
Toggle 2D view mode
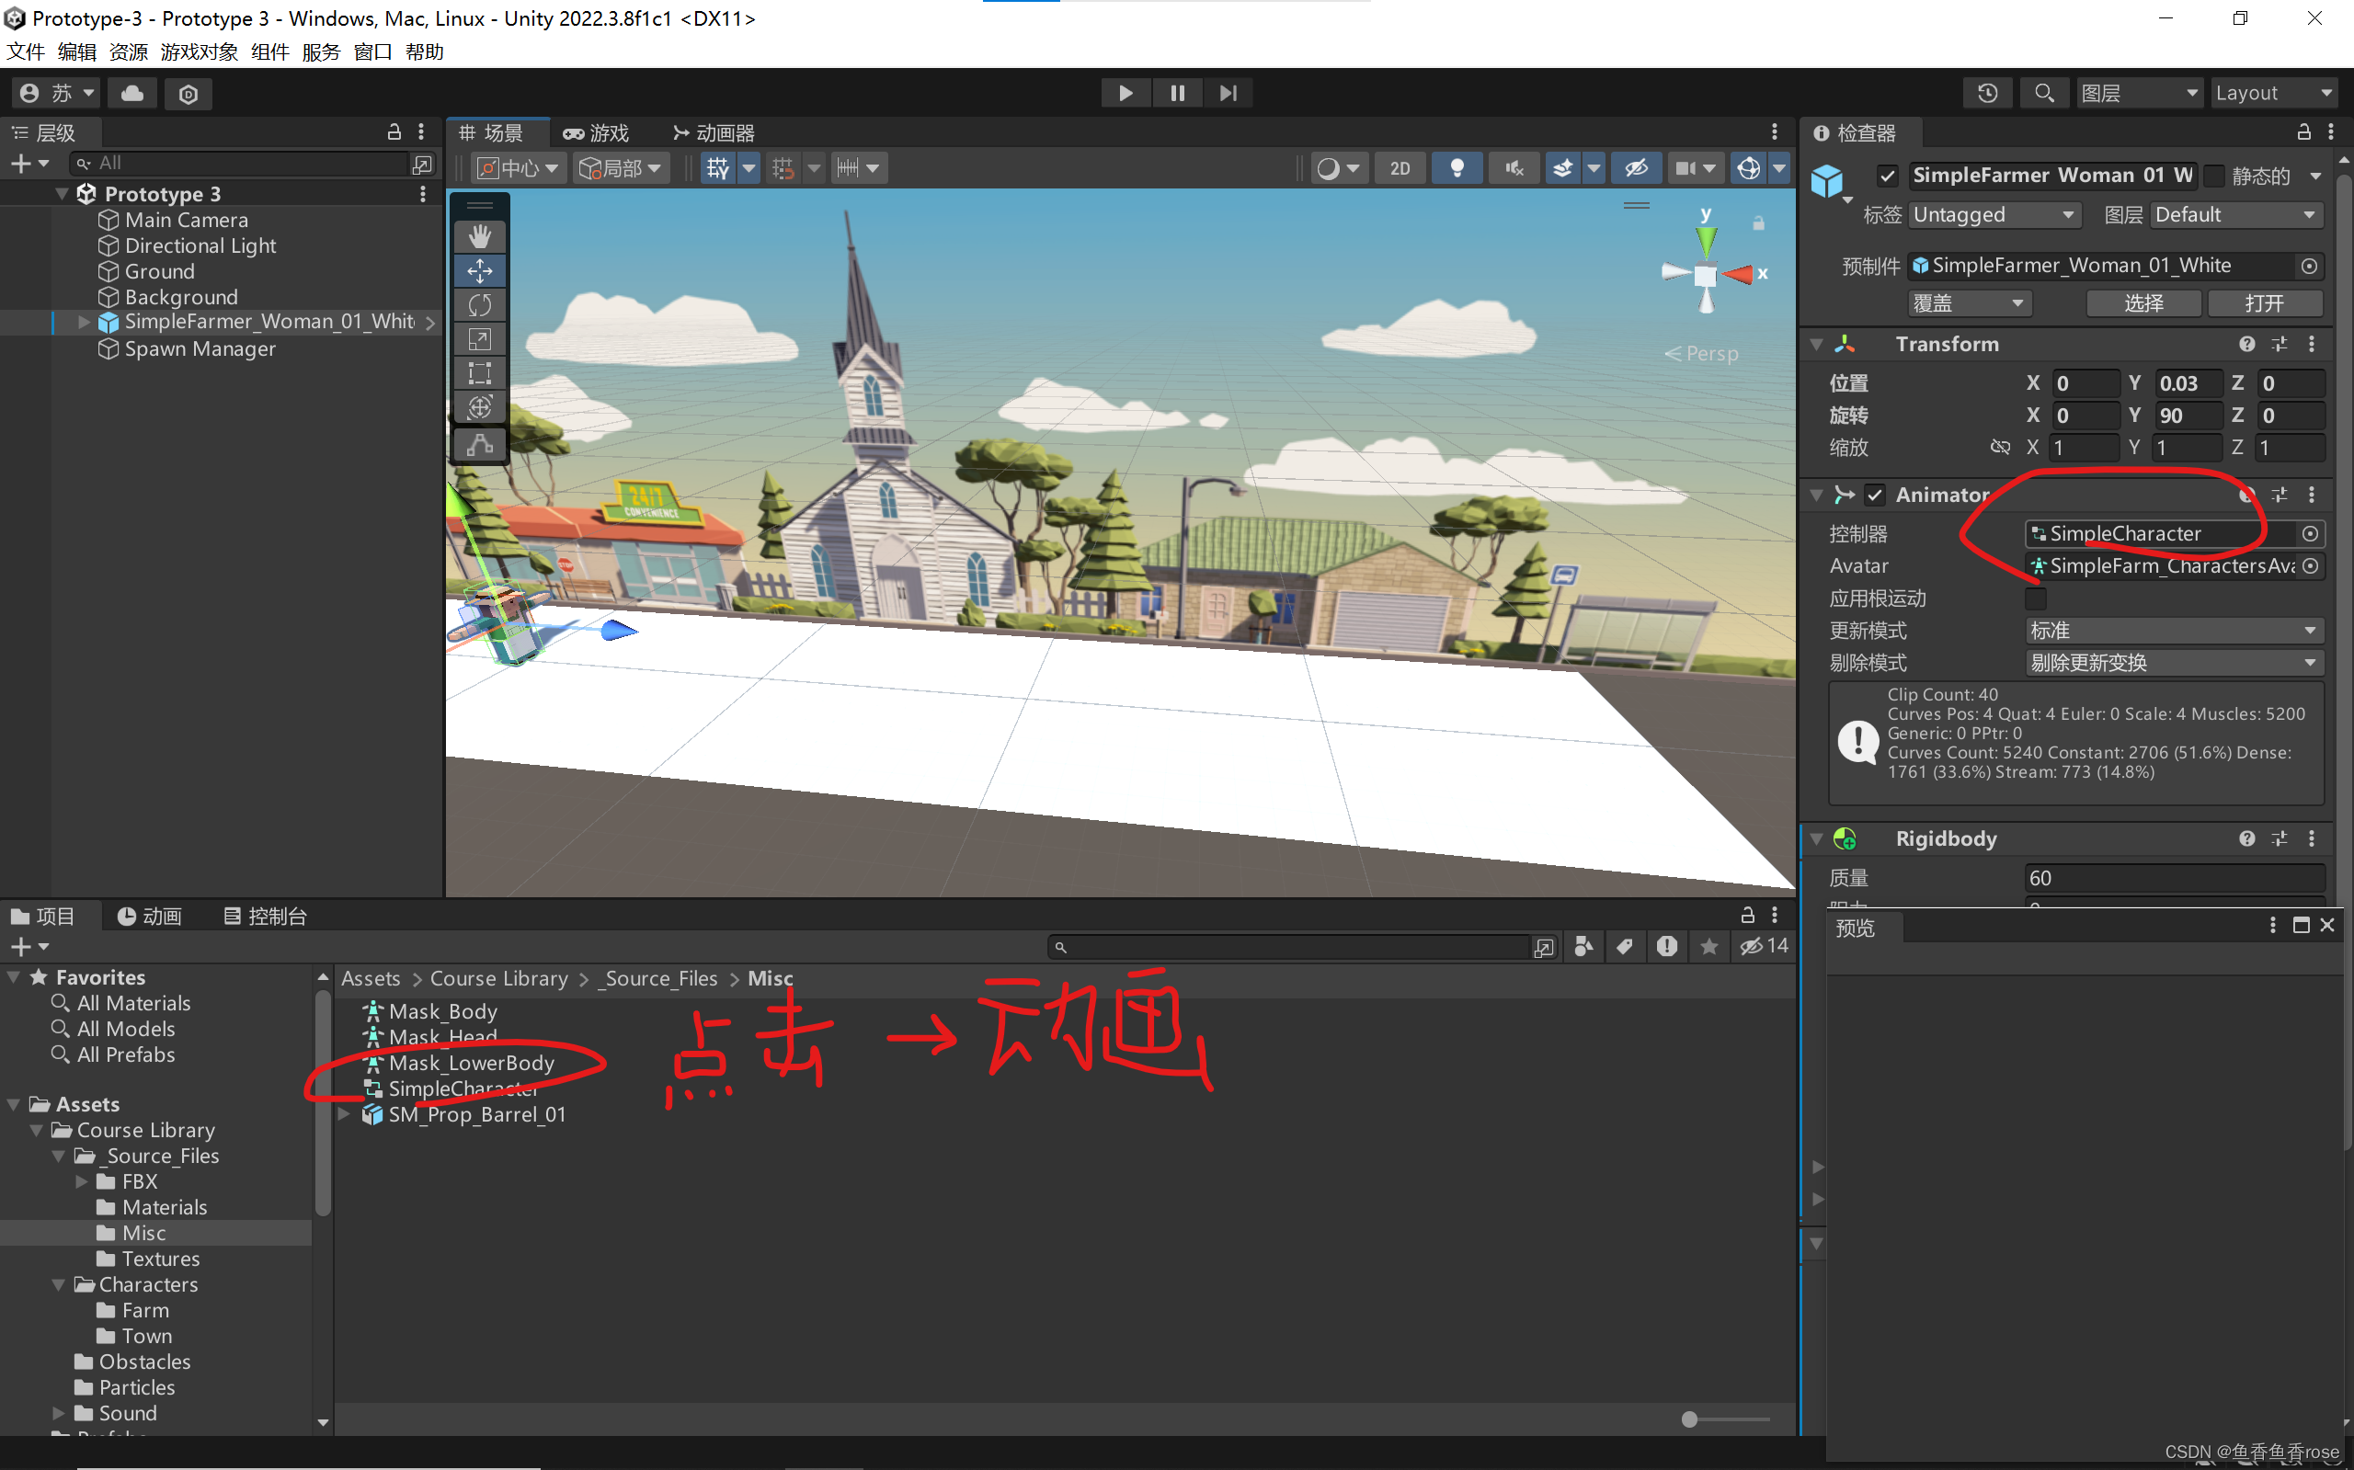[x=1400, y=168]
